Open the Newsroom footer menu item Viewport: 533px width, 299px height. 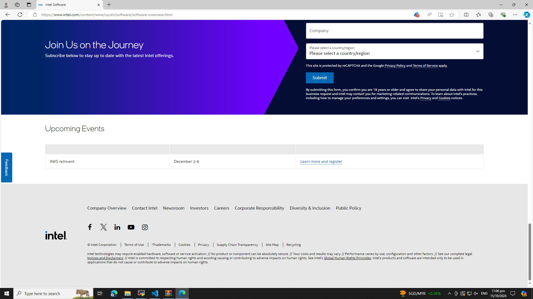pos(174,208)
